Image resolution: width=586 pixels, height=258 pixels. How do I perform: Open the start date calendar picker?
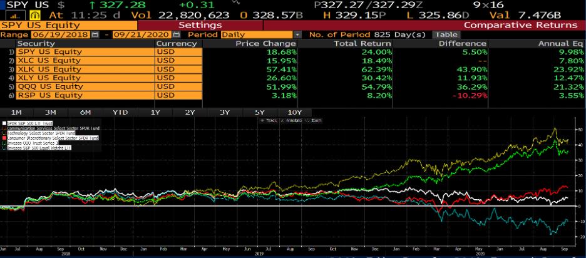point(95,35)
